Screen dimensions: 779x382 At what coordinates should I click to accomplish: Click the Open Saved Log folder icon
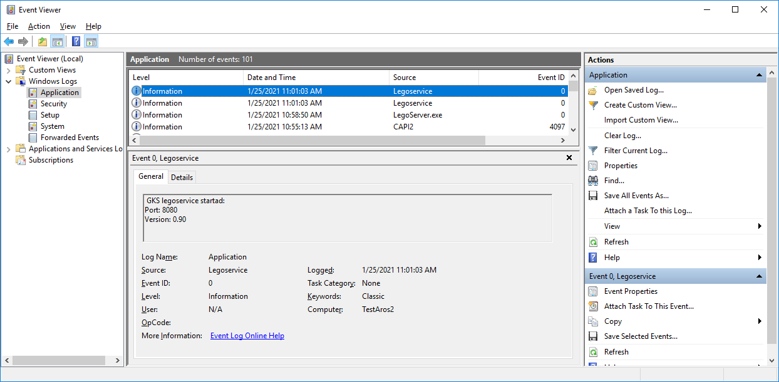click(593, 90)
